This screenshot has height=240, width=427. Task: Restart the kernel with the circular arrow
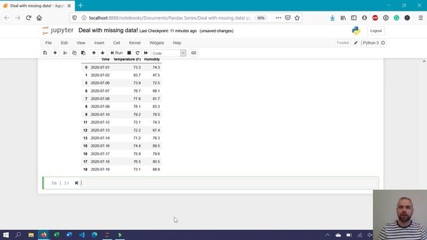tap(137, 53)
